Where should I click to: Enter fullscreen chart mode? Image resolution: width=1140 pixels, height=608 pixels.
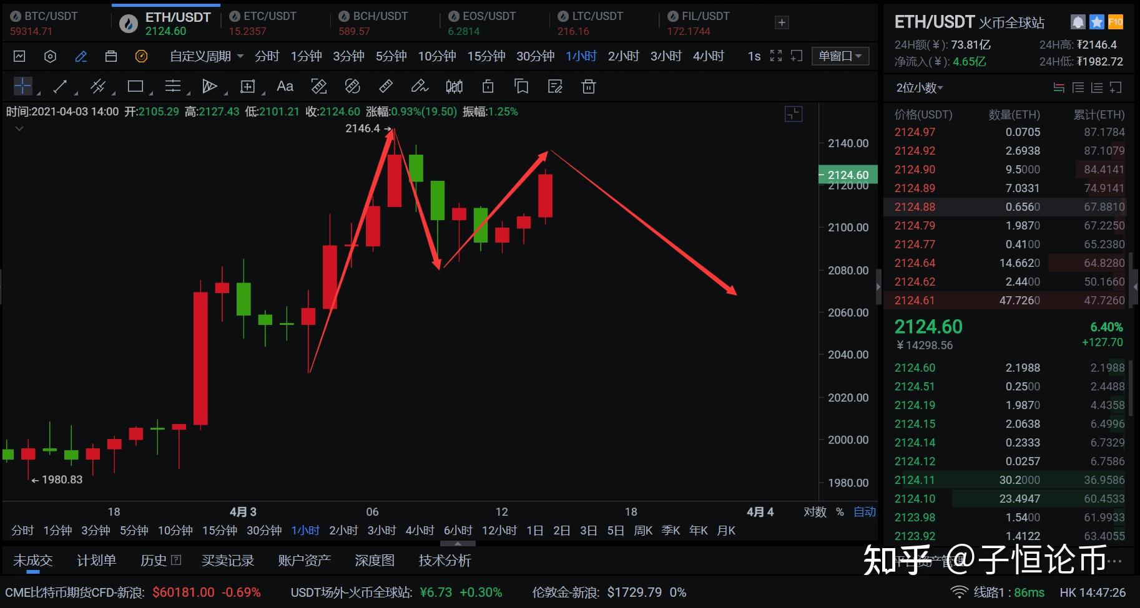(x=776, y=56)
